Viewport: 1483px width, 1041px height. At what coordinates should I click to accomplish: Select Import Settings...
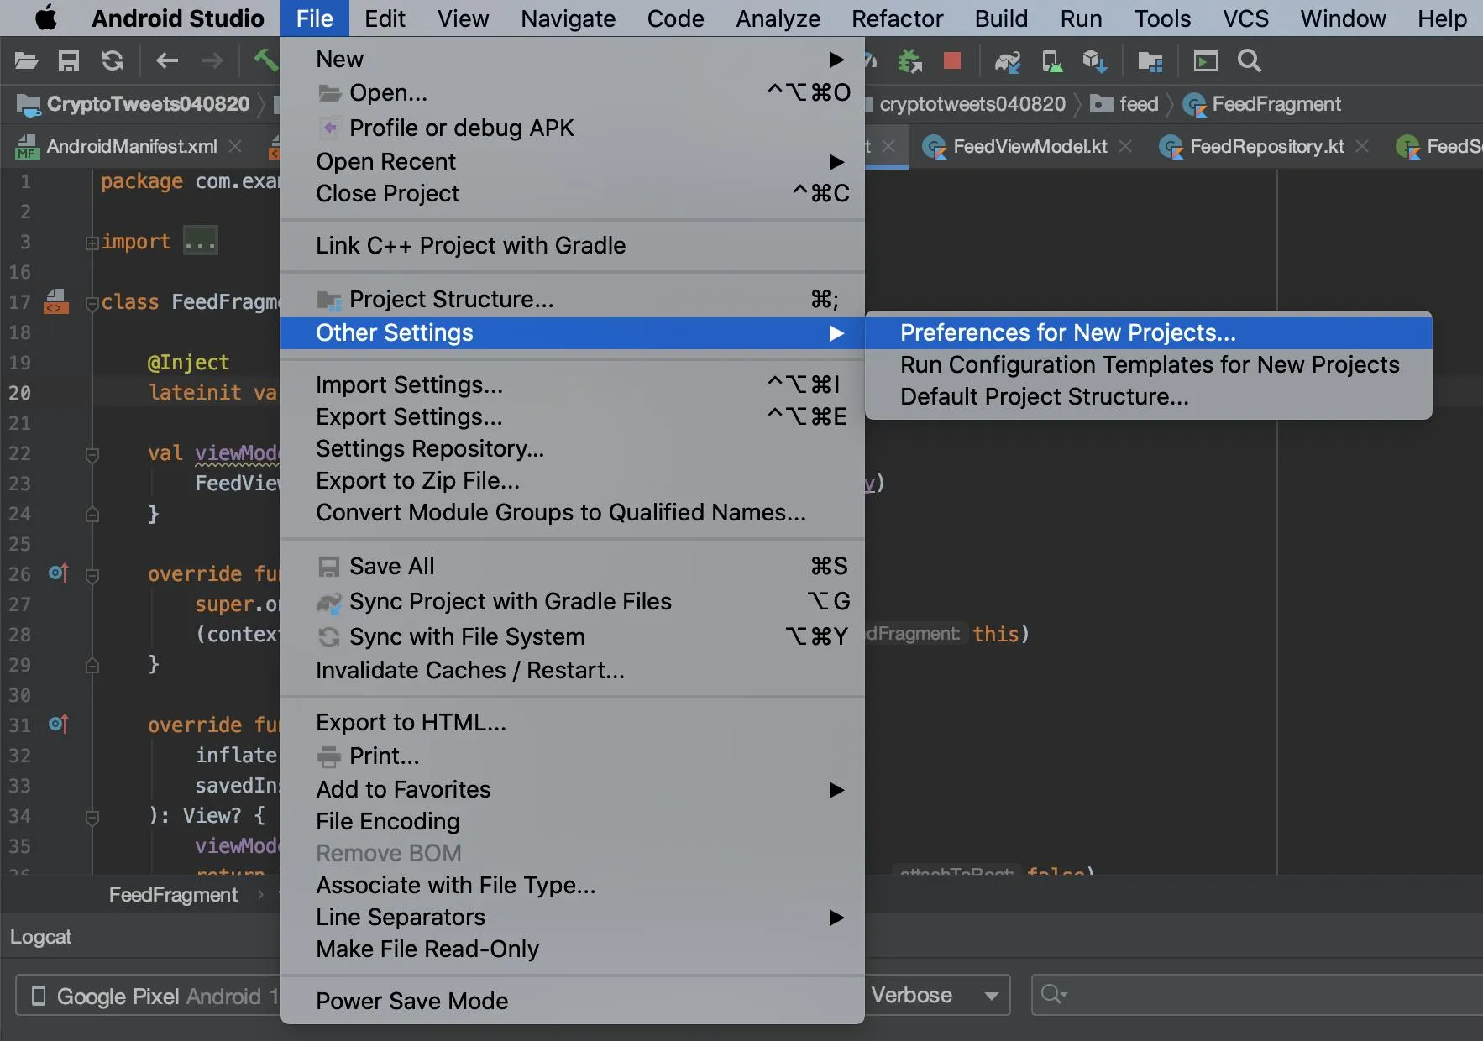tap(573, 384)
